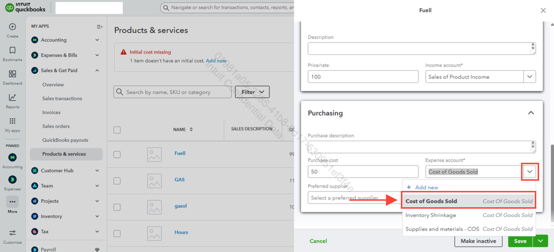The width and height of the screenshot is (554, 252).
Task: Click the red Initial cost missing warning icon
Action: pyautogui.click(x=123, y=52)
